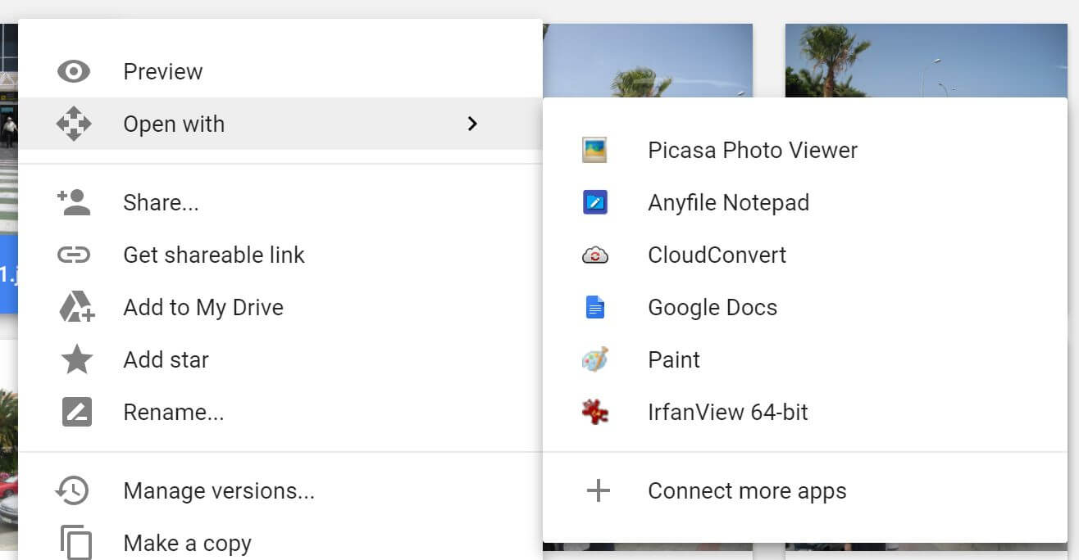Click the Anyfile Notepad app icon
This screenshot has height=560, width=1079.
(x=594, y=203)
